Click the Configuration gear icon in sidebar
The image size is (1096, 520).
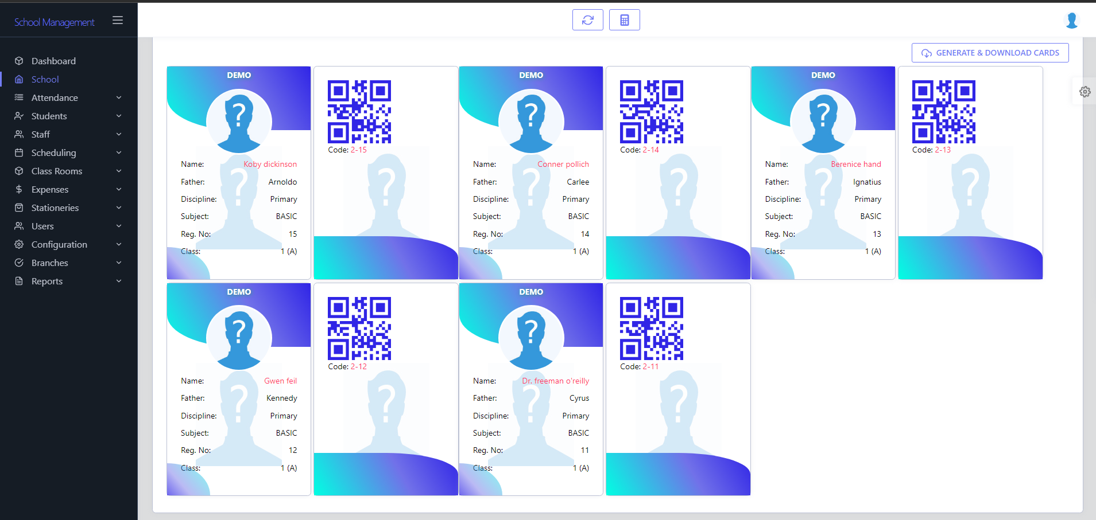(19, 244)
